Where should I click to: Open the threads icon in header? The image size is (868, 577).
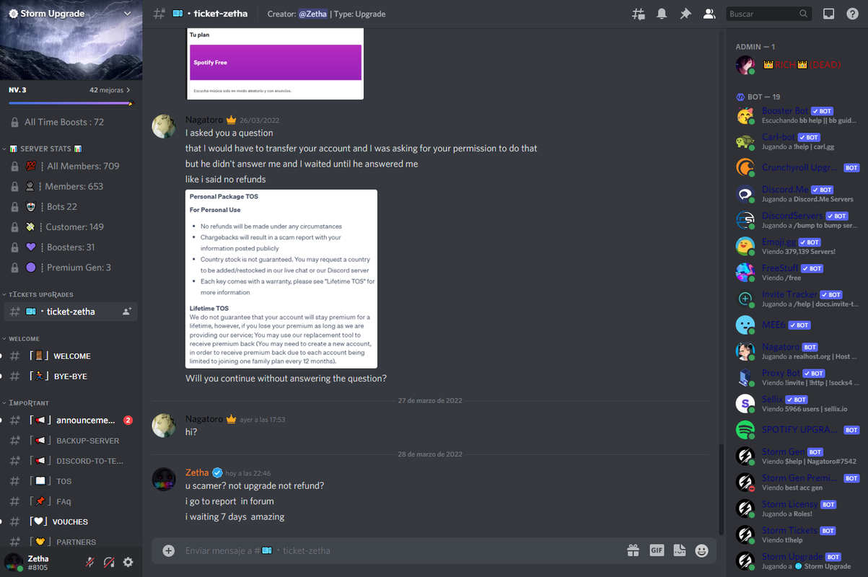[639, 14]
